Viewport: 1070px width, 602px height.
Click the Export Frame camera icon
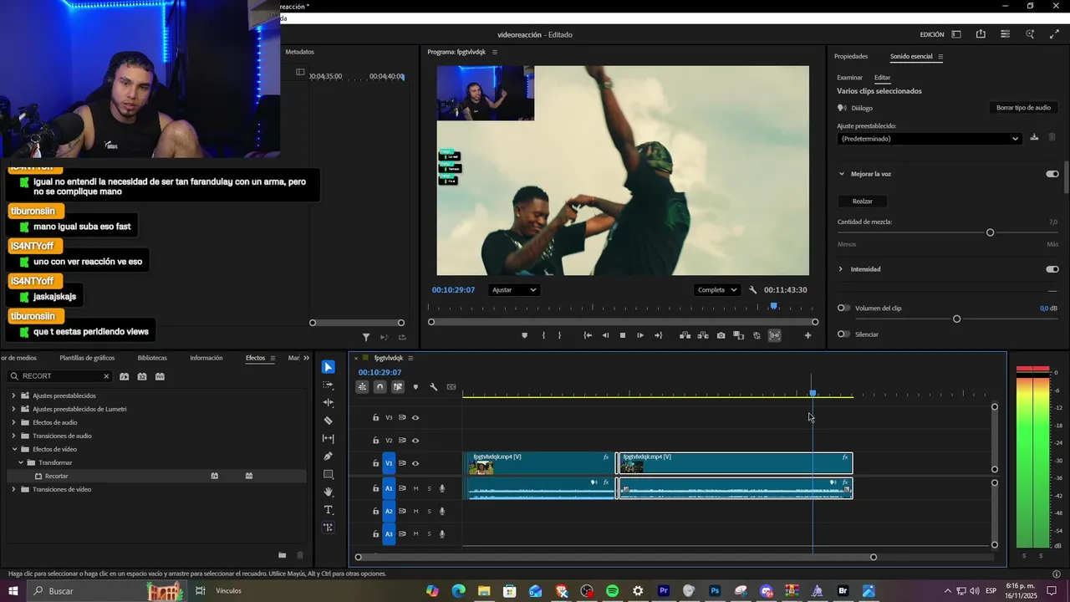point(721,336)
